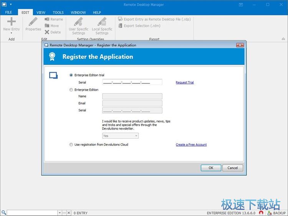Expand the search history dropdown arrow
The image size is (288, 216).
(60, 213)
